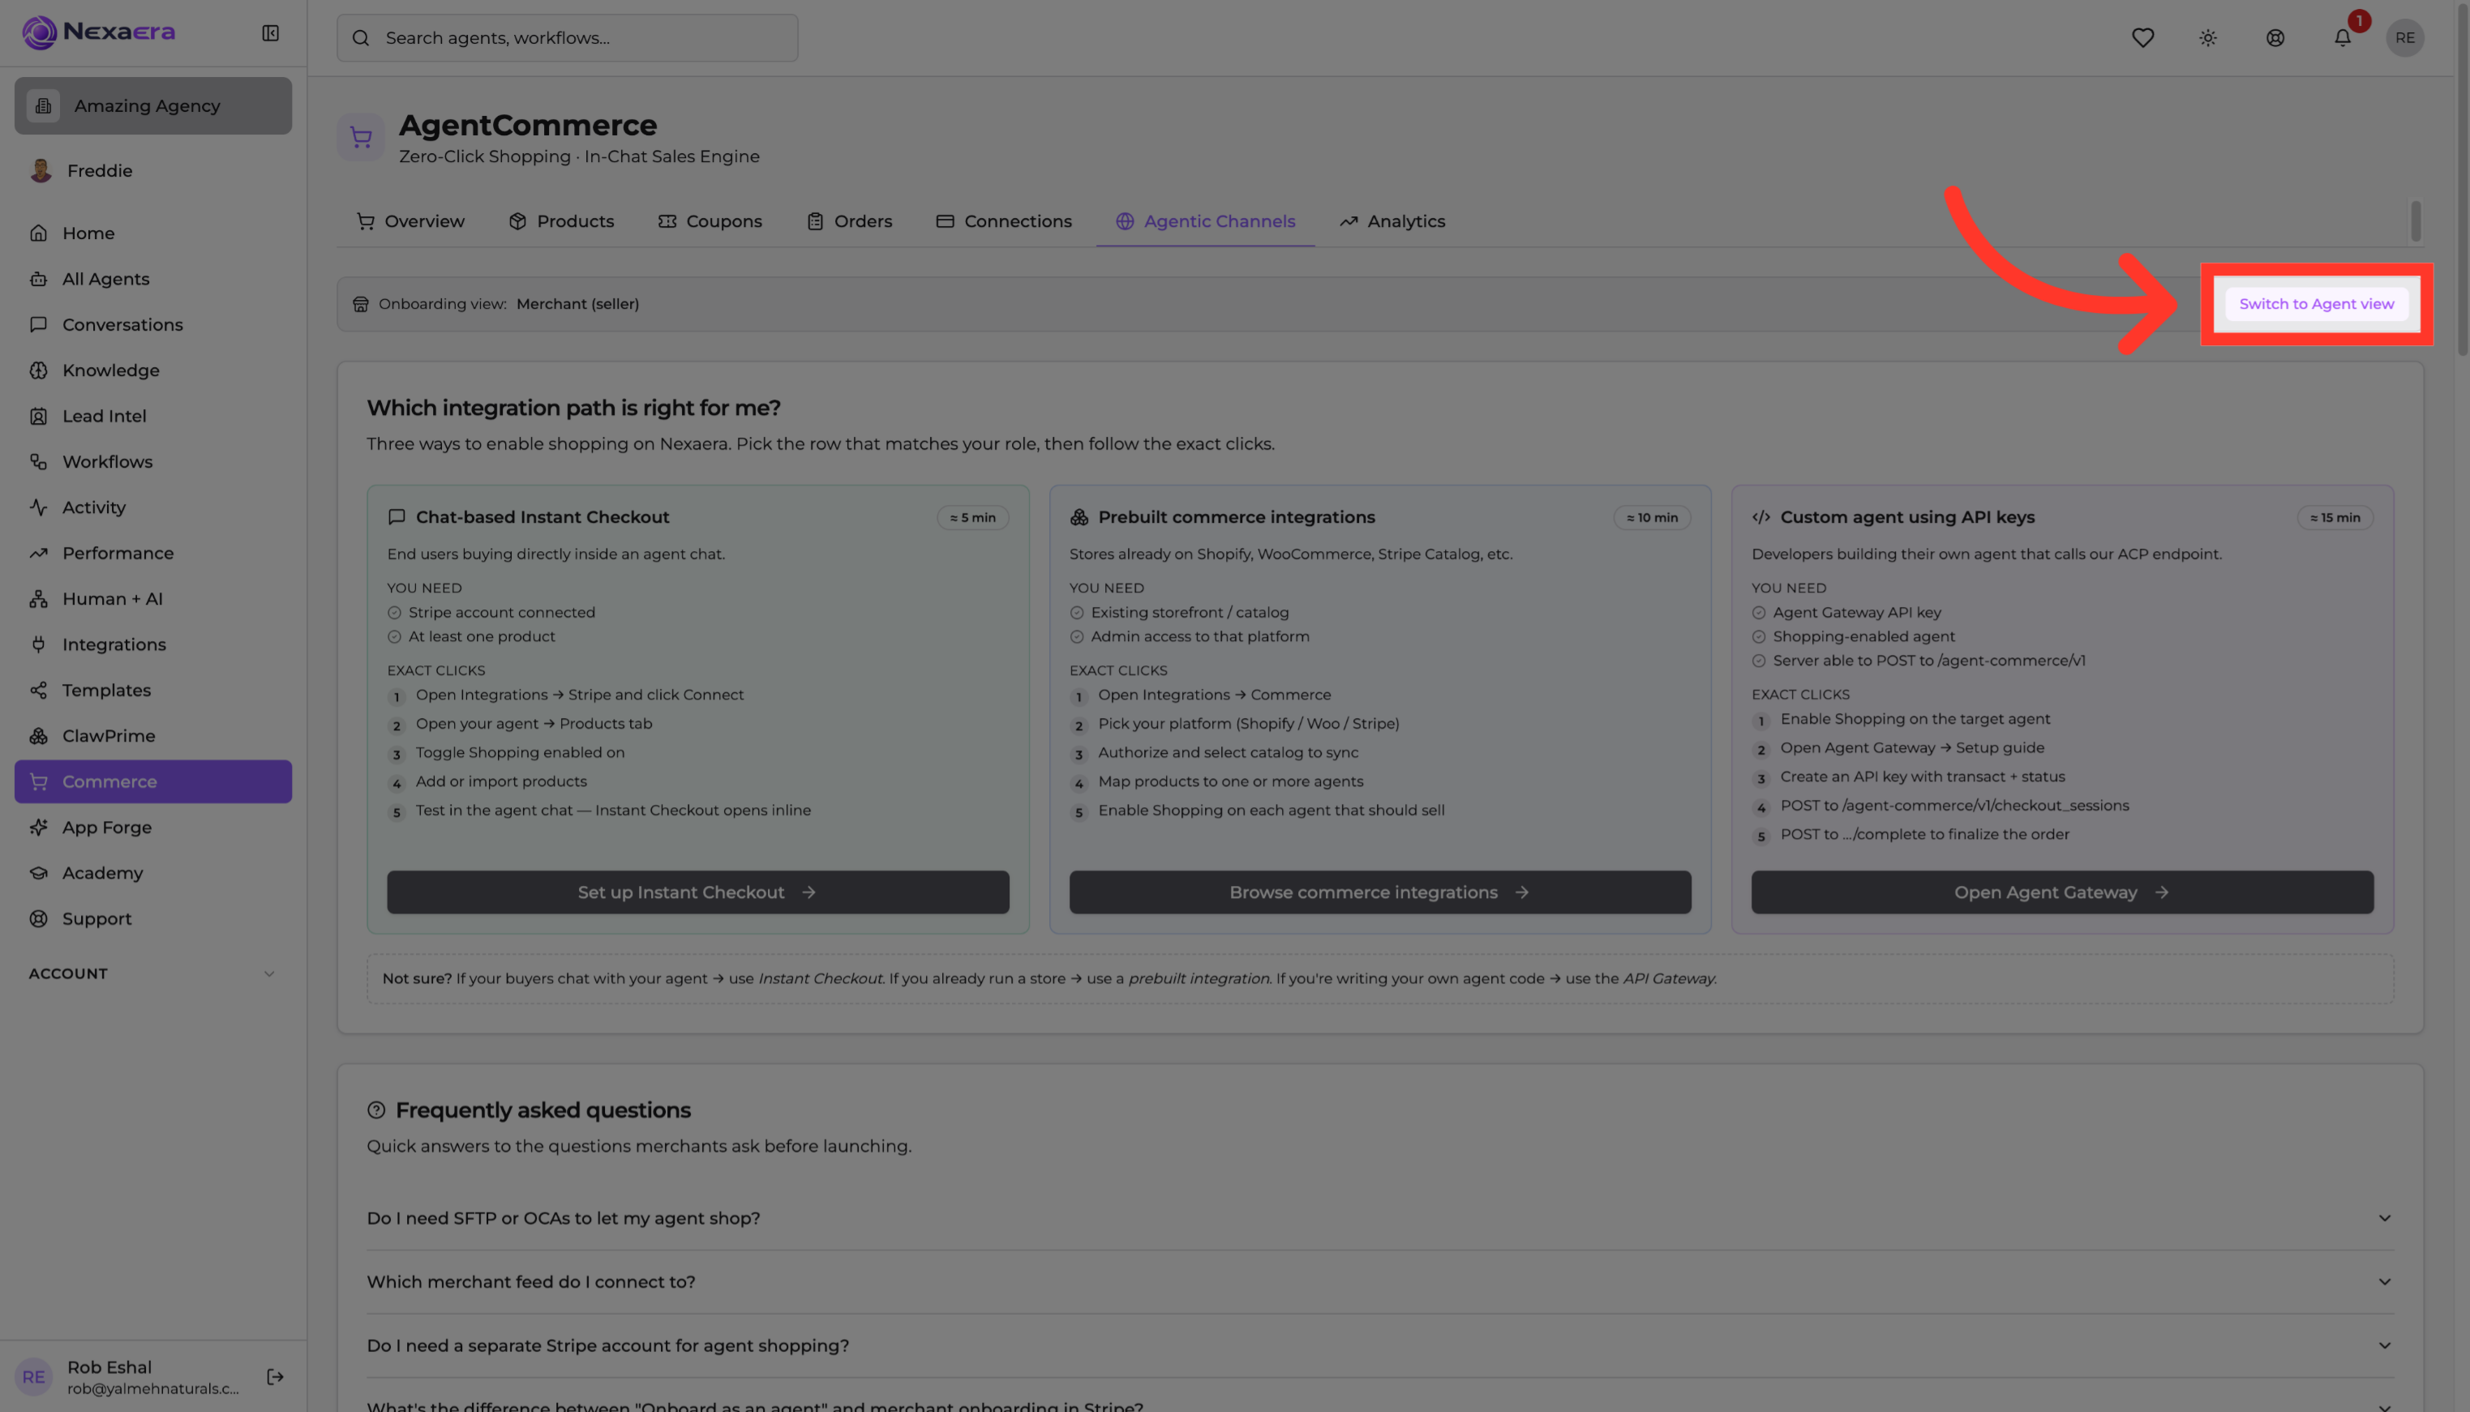This screenshot has width=2470, height=1412.
Task: Expand the ACCOUNT section chevron
Action: pyautogui.click(x=270, y=973)
